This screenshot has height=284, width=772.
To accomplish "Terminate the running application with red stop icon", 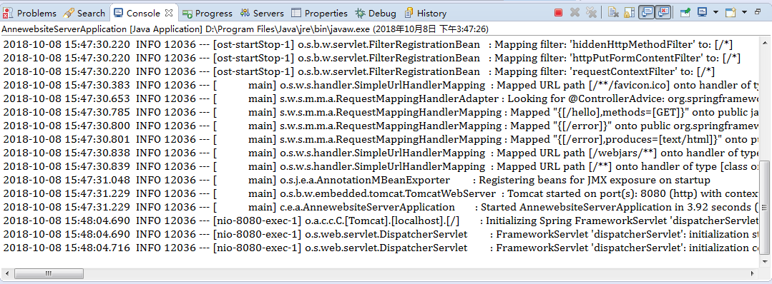I will pyautogui.click(x=558, y=13).
